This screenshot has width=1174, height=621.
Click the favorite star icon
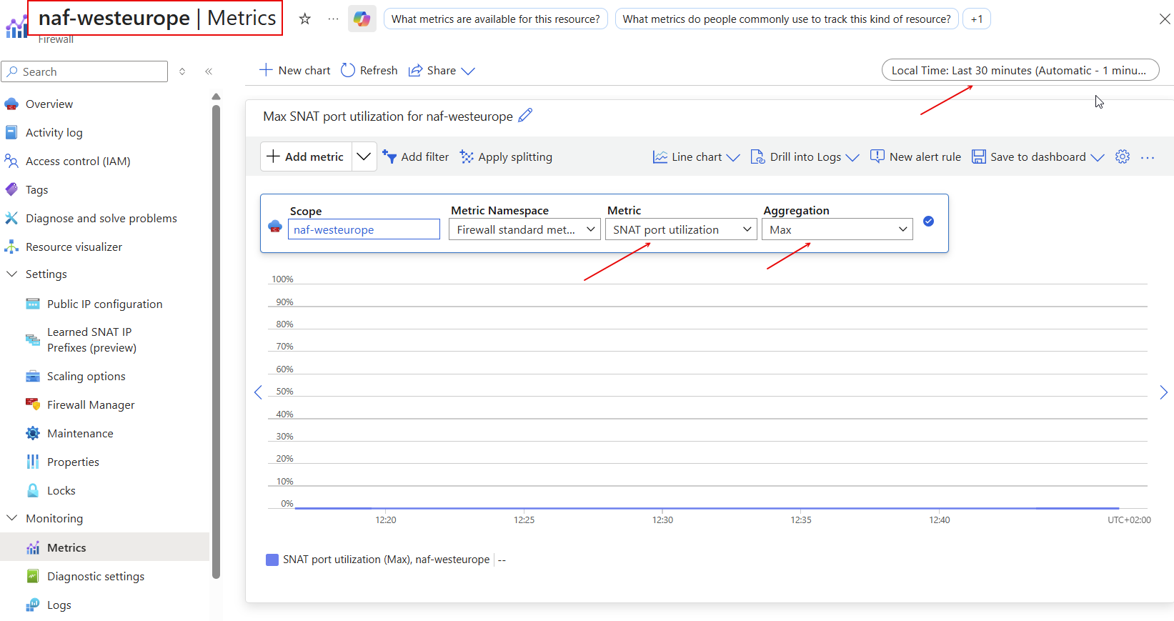[x=305, y=19]
